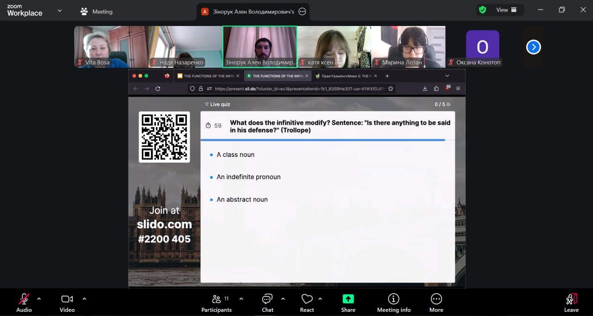Expand audio settings arrow next to Audio
Viewport: 593px width, 316px height.
(39, 299)
